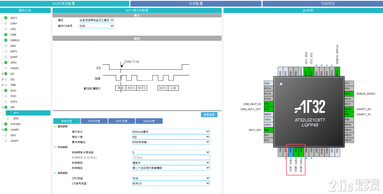Screen dimensions: 383x194
Task: Toggle the ERTC status circle
Action: 6,51
